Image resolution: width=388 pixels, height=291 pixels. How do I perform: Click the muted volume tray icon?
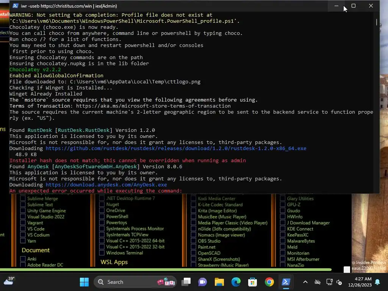click(x=339, y=282)
